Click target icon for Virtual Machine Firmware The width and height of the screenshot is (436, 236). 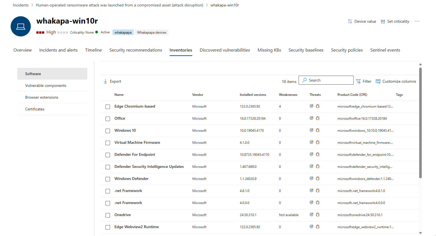tap(311, 142)
